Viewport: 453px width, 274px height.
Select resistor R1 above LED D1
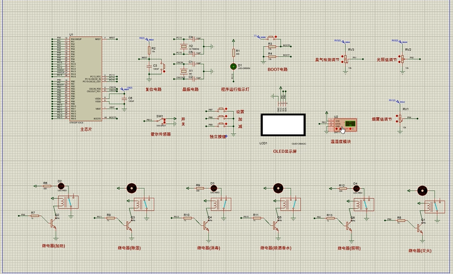click(234, 53)
